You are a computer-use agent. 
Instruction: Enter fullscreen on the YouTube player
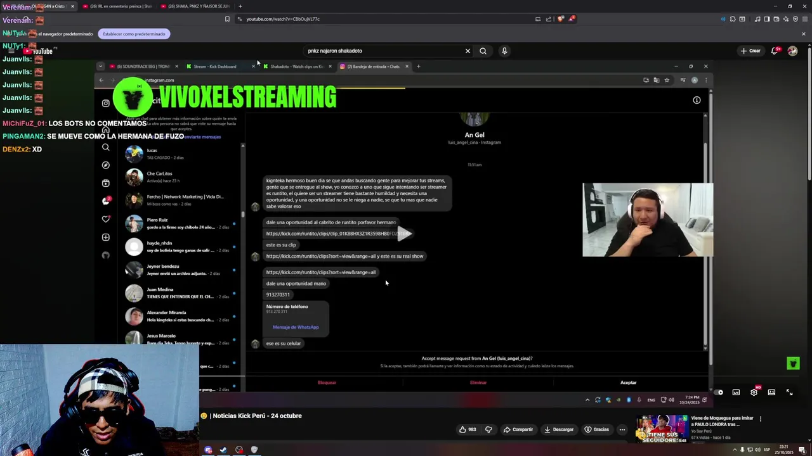point(789,392)
